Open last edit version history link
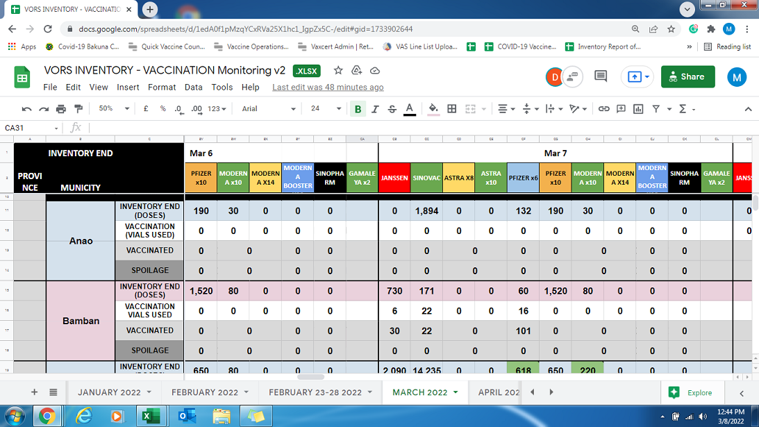Viewport: 759px width, 427px height. [328, 87]
